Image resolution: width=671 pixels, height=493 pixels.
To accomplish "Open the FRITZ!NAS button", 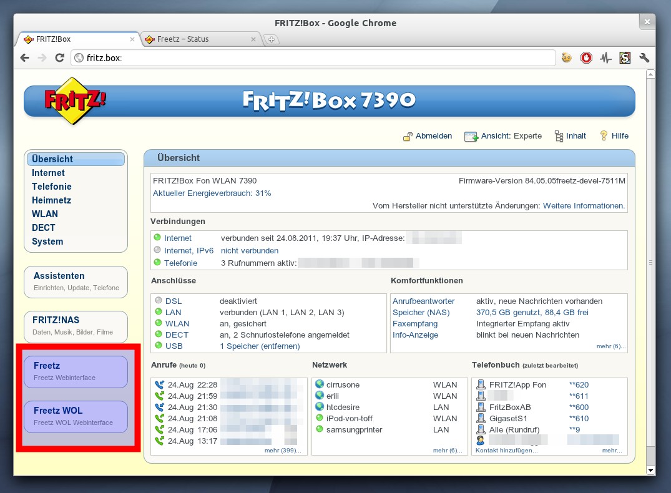I will point(76,325).
